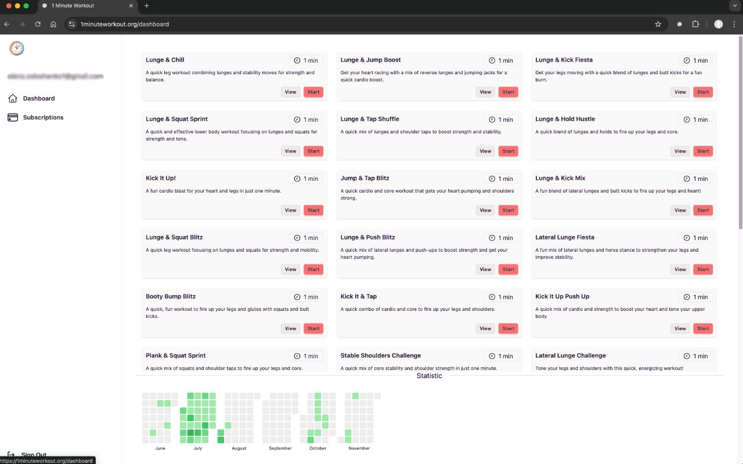Expand the tab search dropdown arrow
The width and height of the screenshot is (743, 464).
733,6
